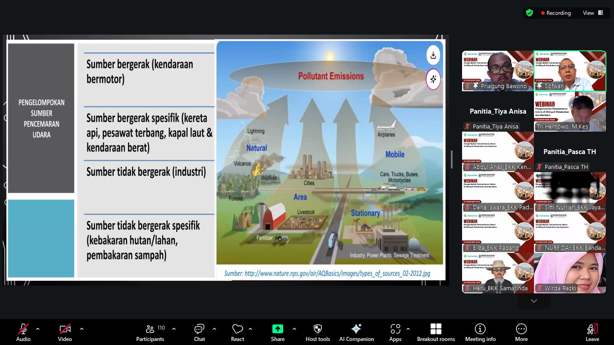Select Dena Iswara_BKK participant tile

pyautogui.click(x=498, y=192)
